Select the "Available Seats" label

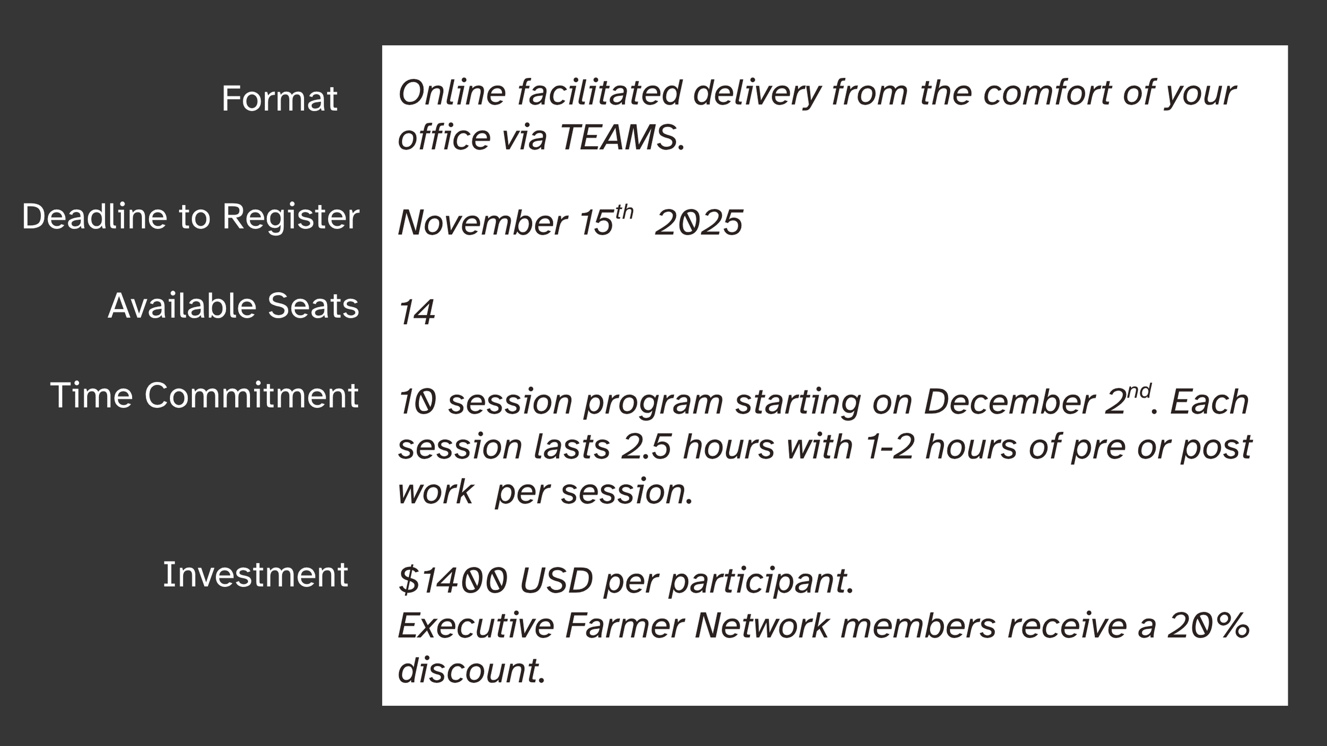point(233,306)
